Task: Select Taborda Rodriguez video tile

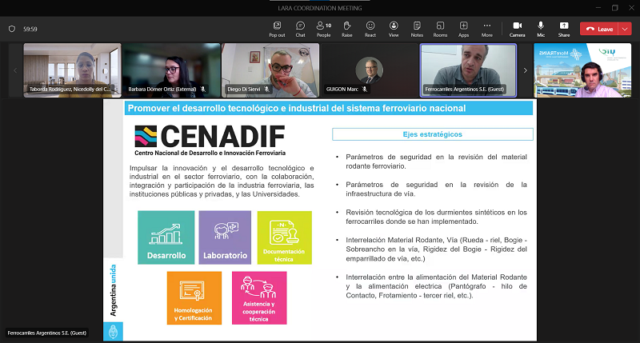Action: click(72, 70)
